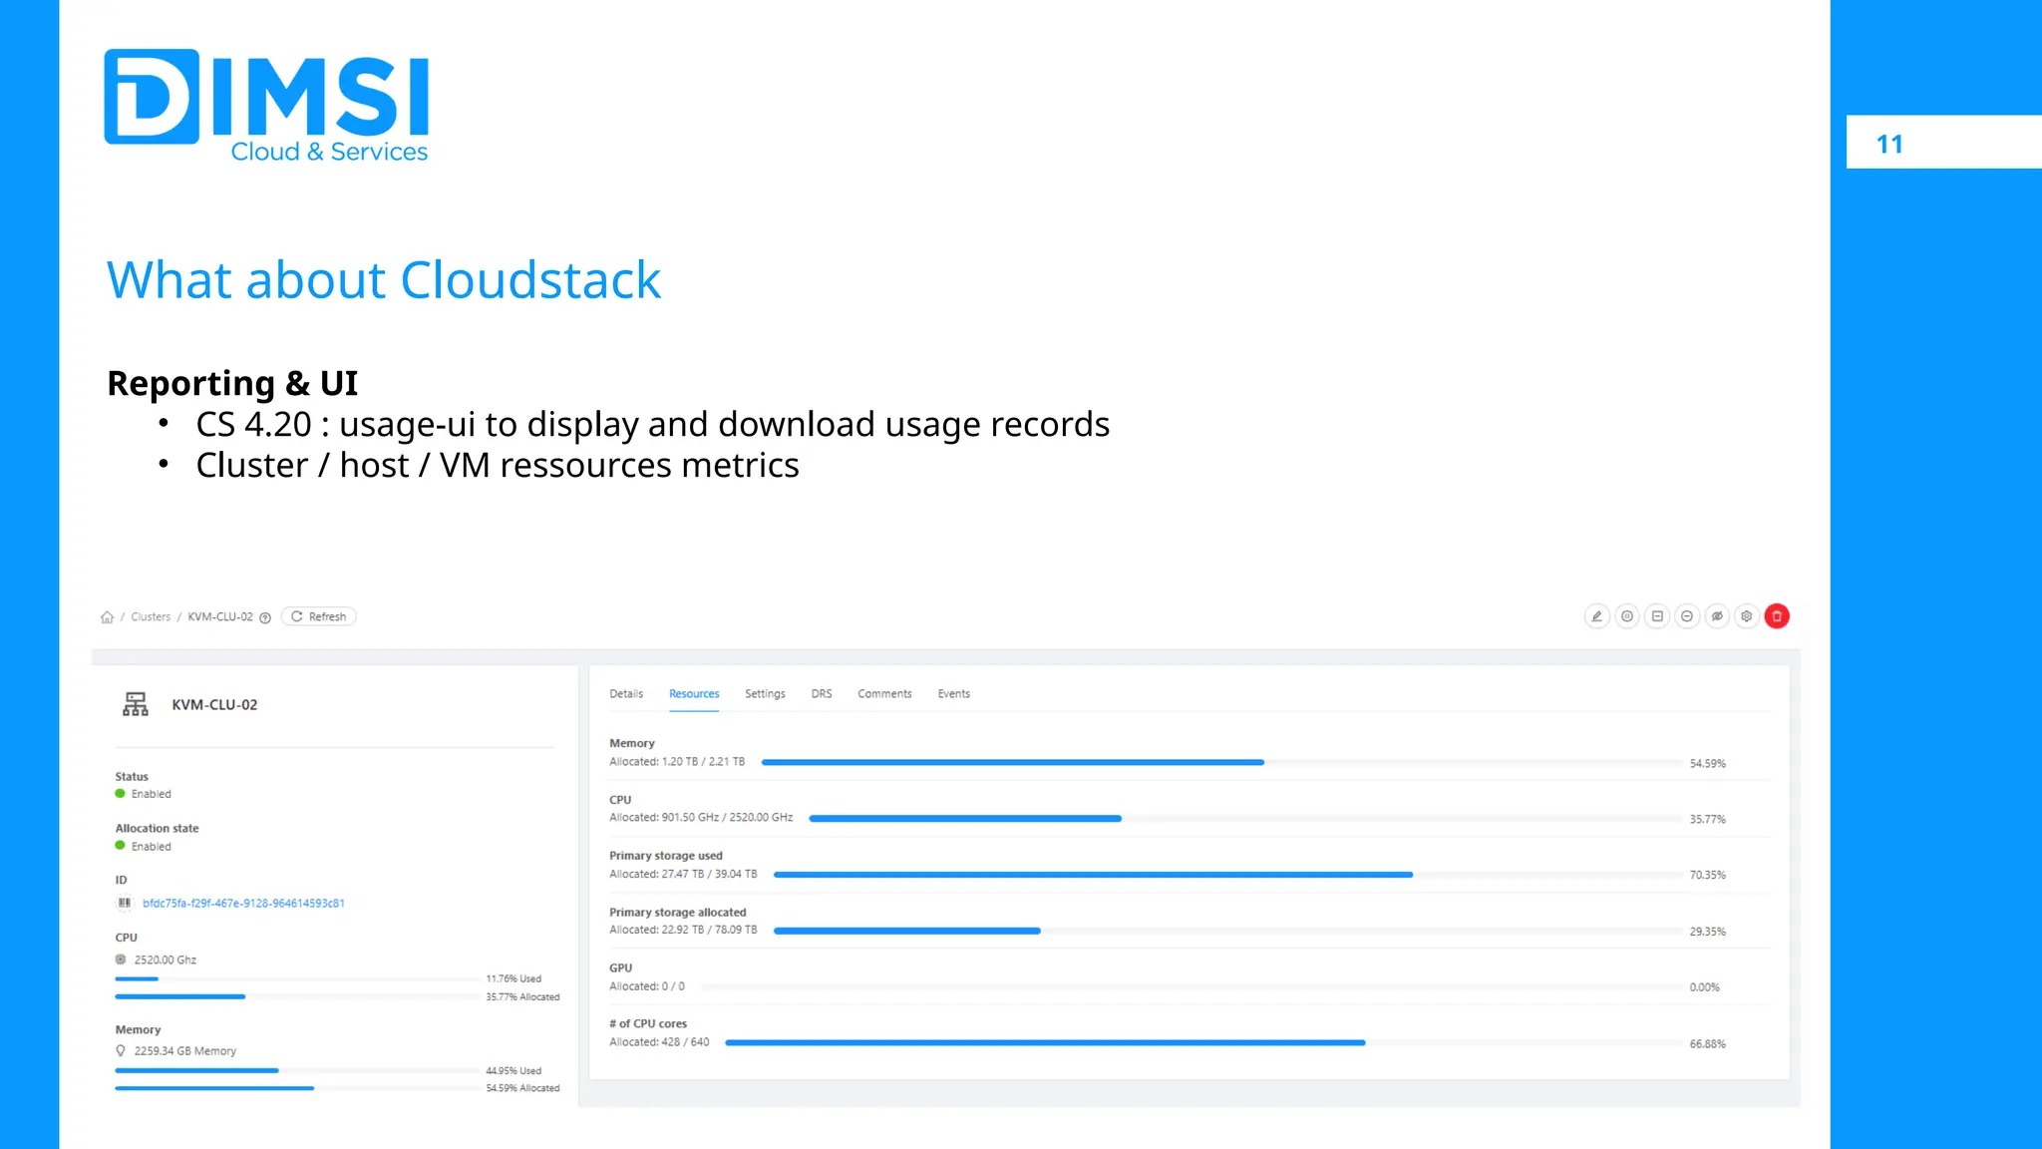Open the gear settings action icon
The width and height of the screenshot is (2042, 1149).
coord(1747,616)
